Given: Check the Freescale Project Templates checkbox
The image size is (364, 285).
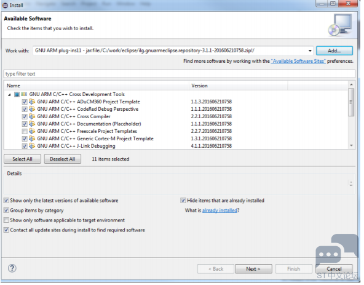Looking at the screenshot, I should point(25,131).
